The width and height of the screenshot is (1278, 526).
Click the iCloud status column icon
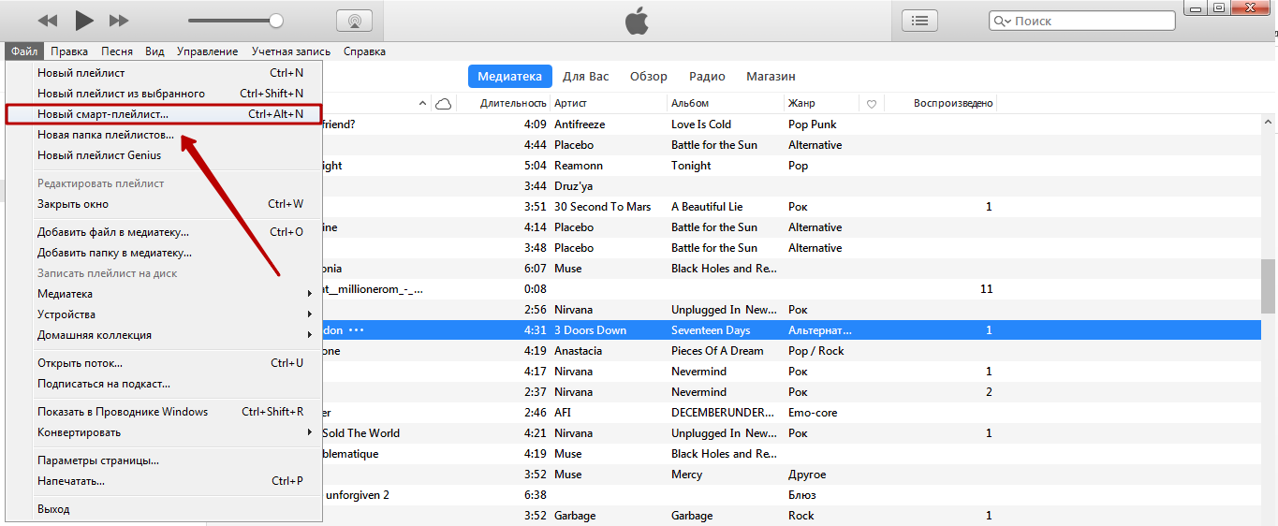tap(444, 103)
